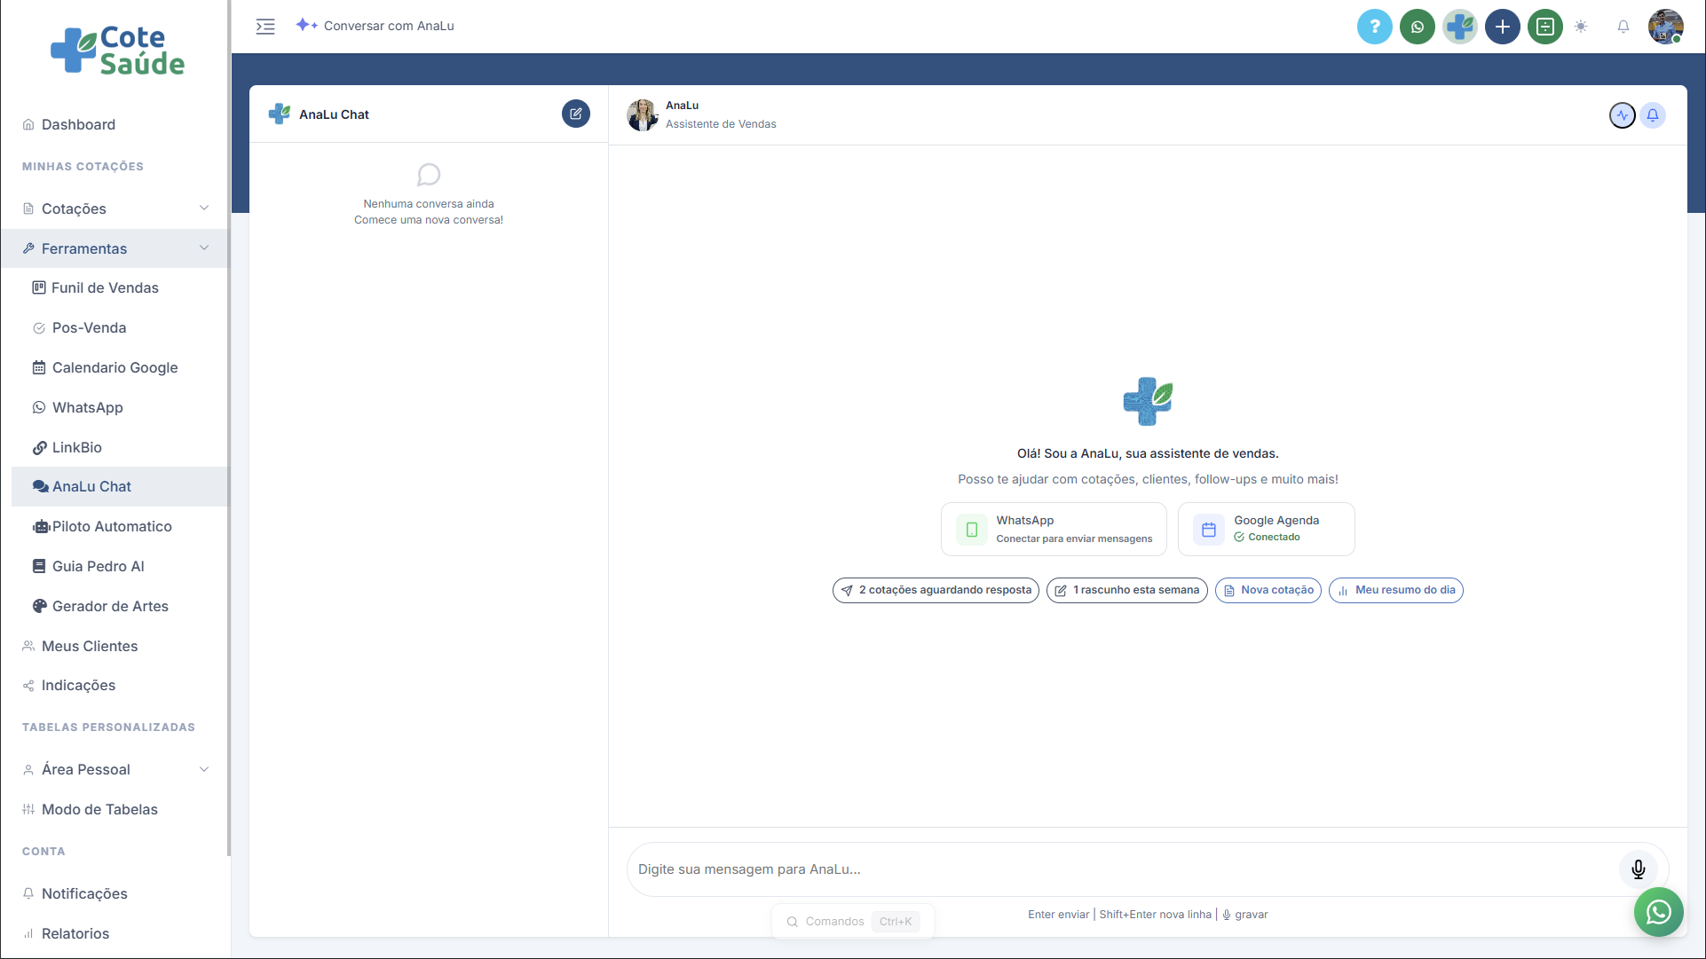Screen dimensions: 1706x959
Task: Open the green WhatsApp header icon
Action: tap(1417, 27)
